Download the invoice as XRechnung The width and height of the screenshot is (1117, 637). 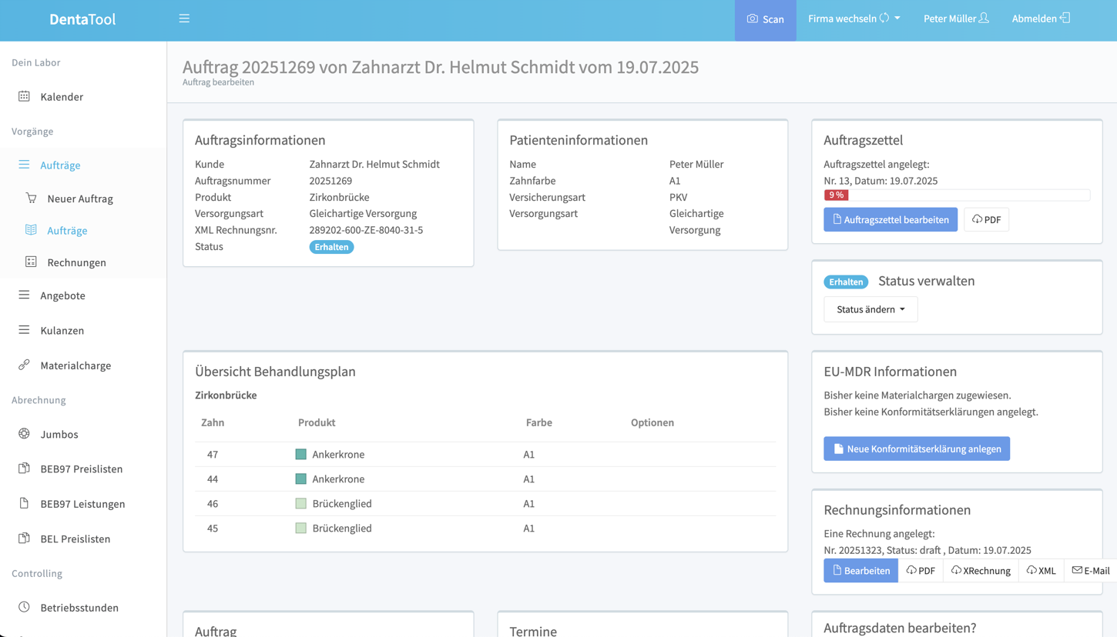click(x=980, y=571)
